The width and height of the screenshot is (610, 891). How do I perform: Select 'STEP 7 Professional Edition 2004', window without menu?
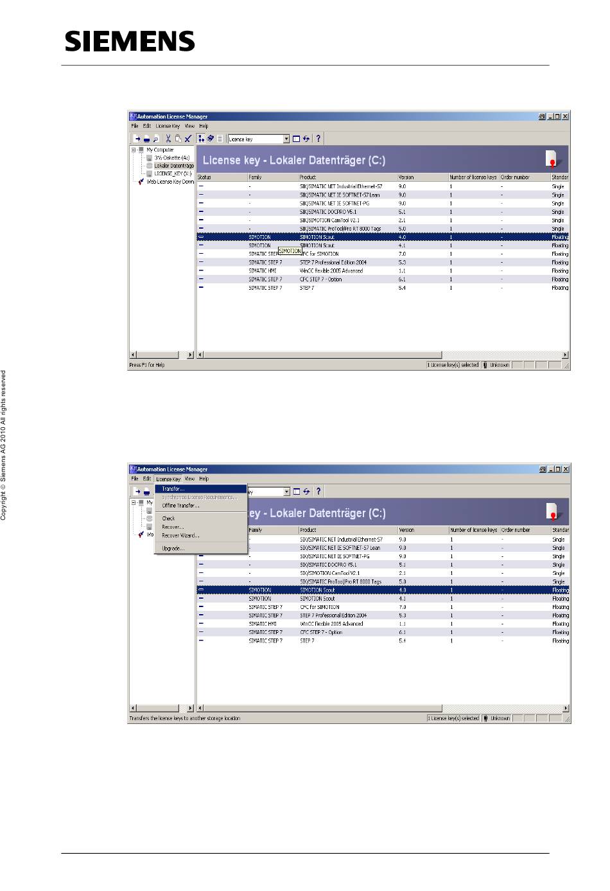pos(383,262)
